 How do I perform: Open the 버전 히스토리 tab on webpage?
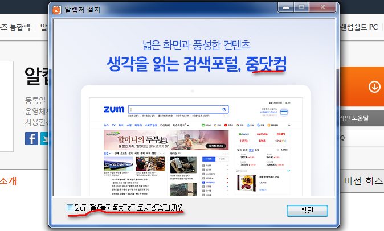(363, 181)
